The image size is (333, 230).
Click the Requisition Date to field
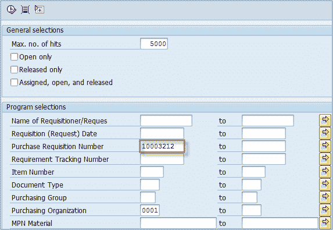pyautogui.click(x=264, y=133)
